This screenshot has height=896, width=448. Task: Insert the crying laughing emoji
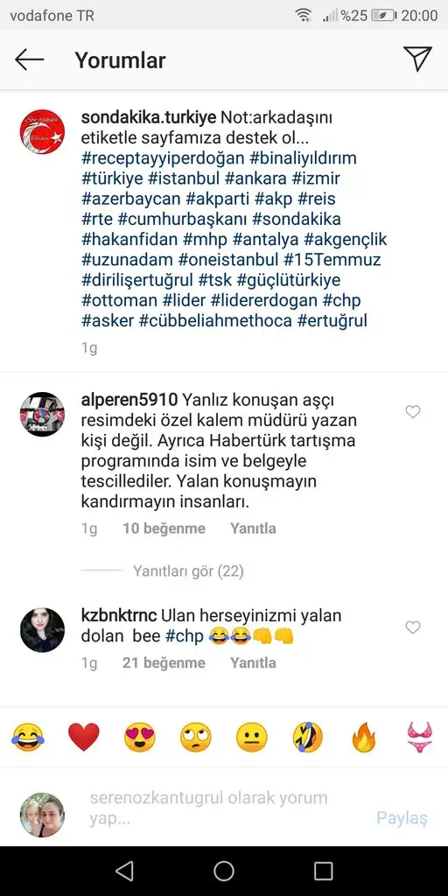27,737
